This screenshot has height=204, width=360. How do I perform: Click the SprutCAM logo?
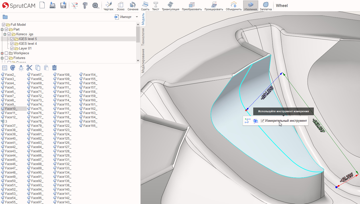19,5
